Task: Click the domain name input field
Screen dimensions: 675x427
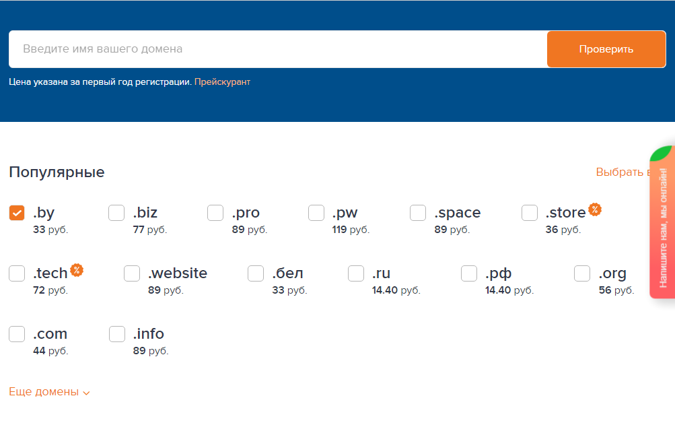Action: click(278, 49)
